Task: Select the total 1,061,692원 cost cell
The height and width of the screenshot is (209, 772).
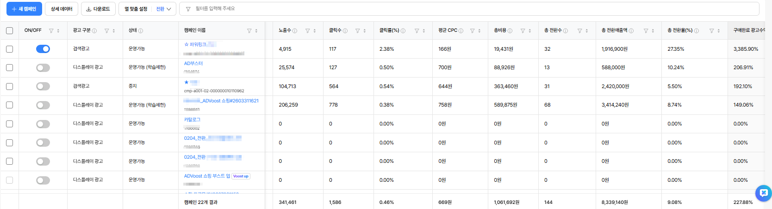Action: coord(507,203)
